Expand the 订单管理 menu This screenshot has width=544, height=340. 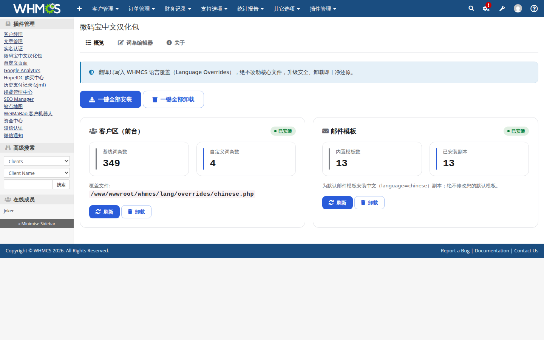(142, 9)
